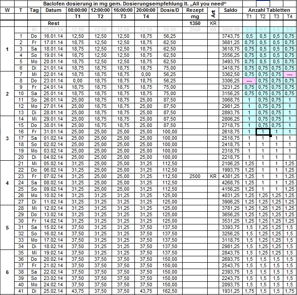Click the KR cell in row 07.02.14

click(x=213, y=176)
